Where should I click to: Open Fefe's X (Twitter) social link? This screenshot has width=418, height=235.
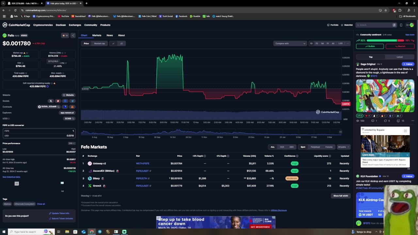51,101
